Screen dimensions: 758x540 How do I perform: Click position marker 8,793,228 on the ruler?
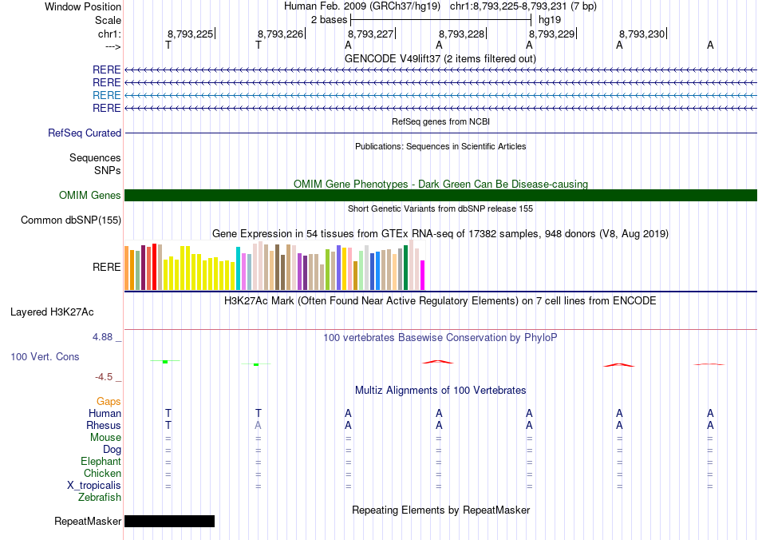point(461,34)
